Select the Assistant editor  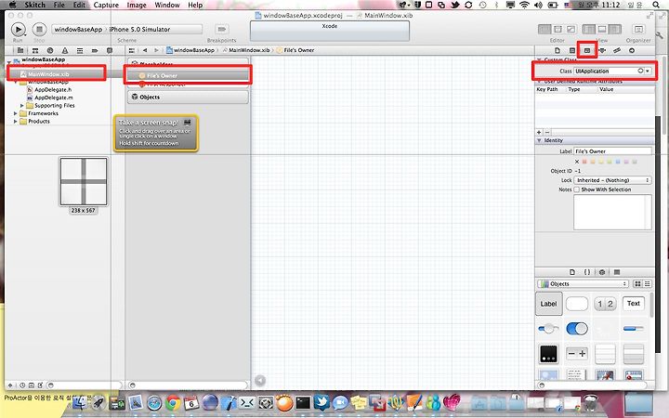point(557,29)
